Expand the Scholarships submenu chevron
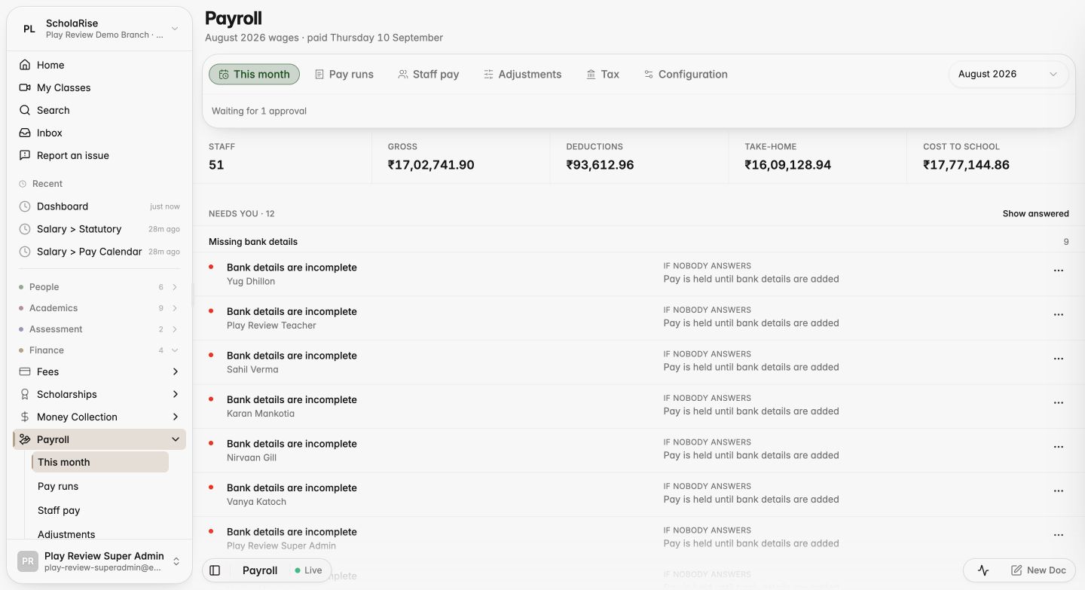The image size is (1085, 590). [x=175, y=394]
